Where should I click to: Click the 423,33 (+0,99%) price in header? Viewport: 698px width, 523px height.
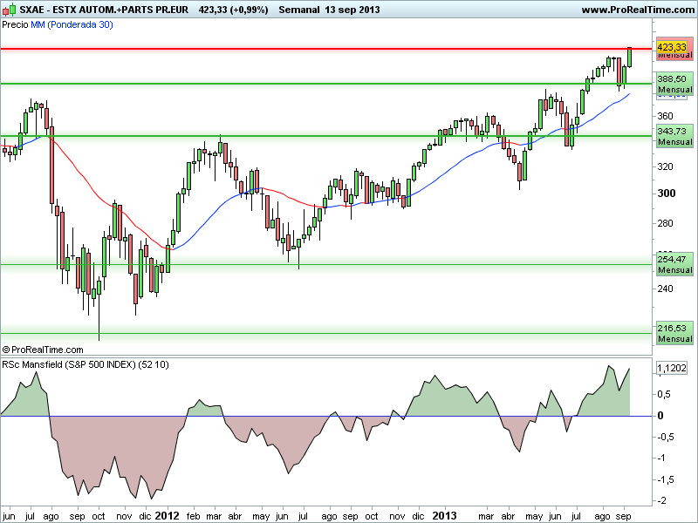coord(232,10)
